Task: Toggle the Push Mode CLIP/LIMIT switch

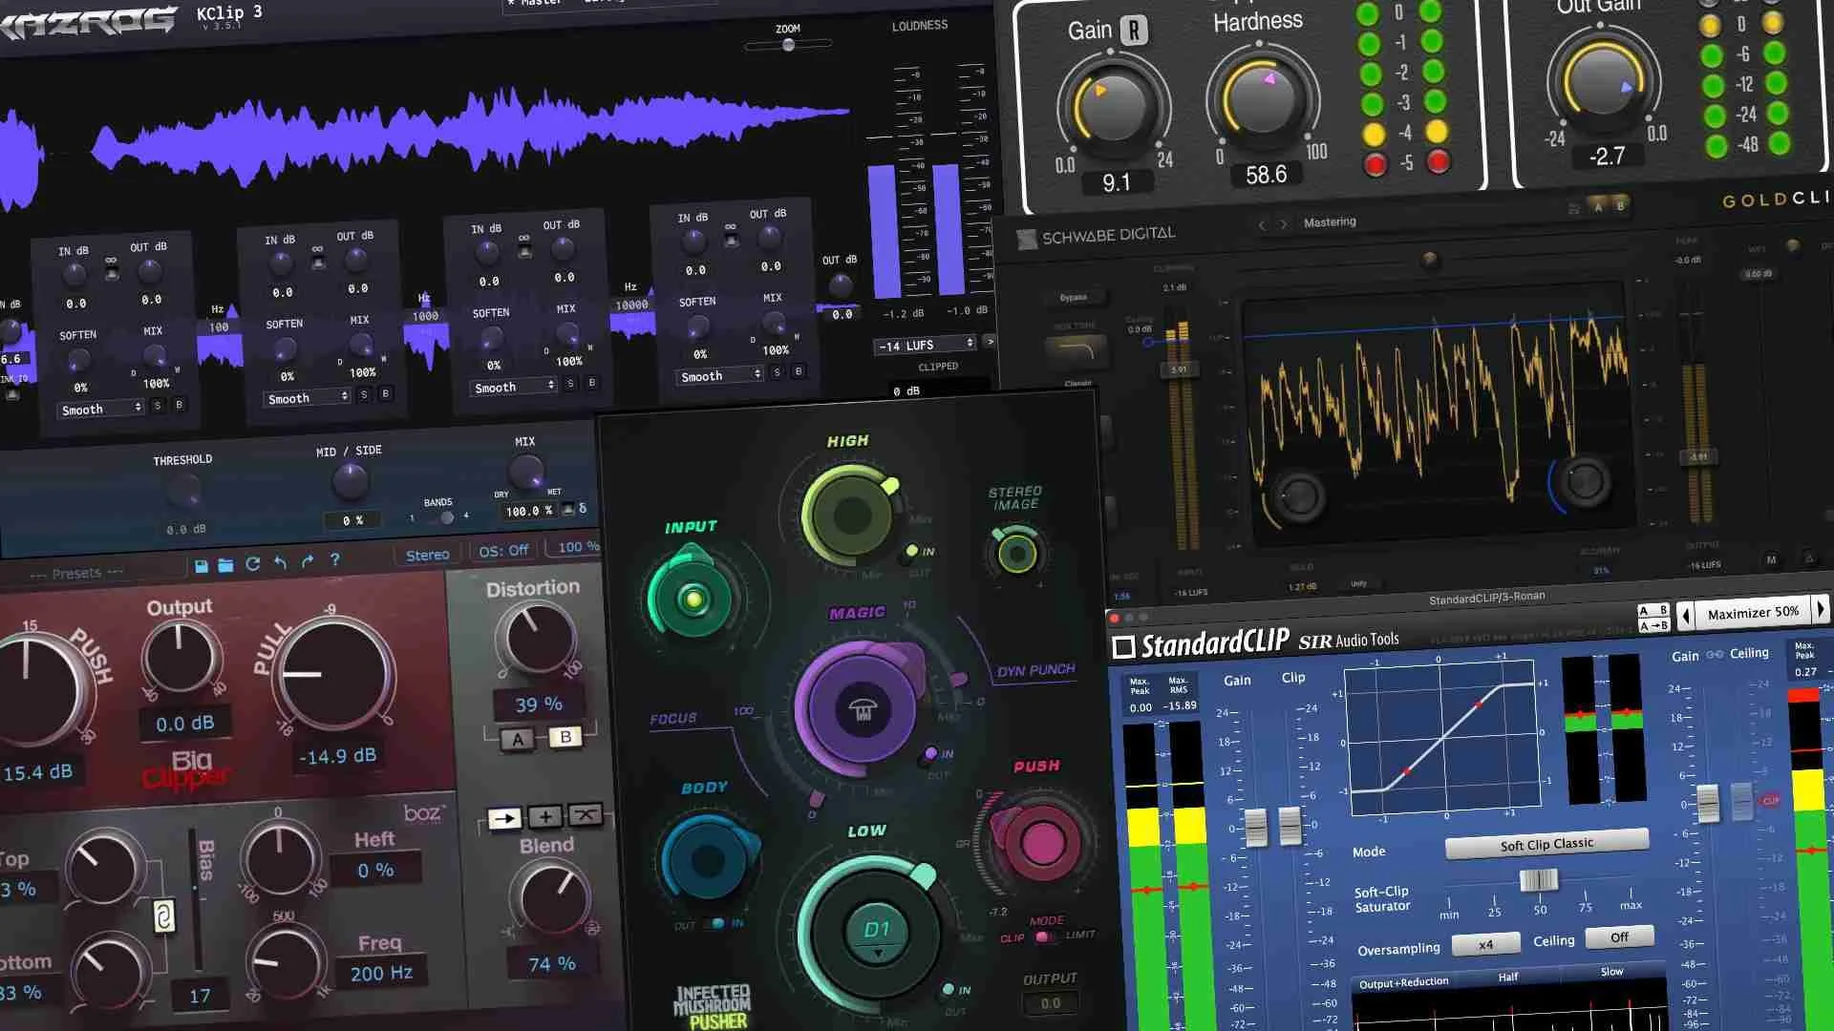Action: 1044,937
